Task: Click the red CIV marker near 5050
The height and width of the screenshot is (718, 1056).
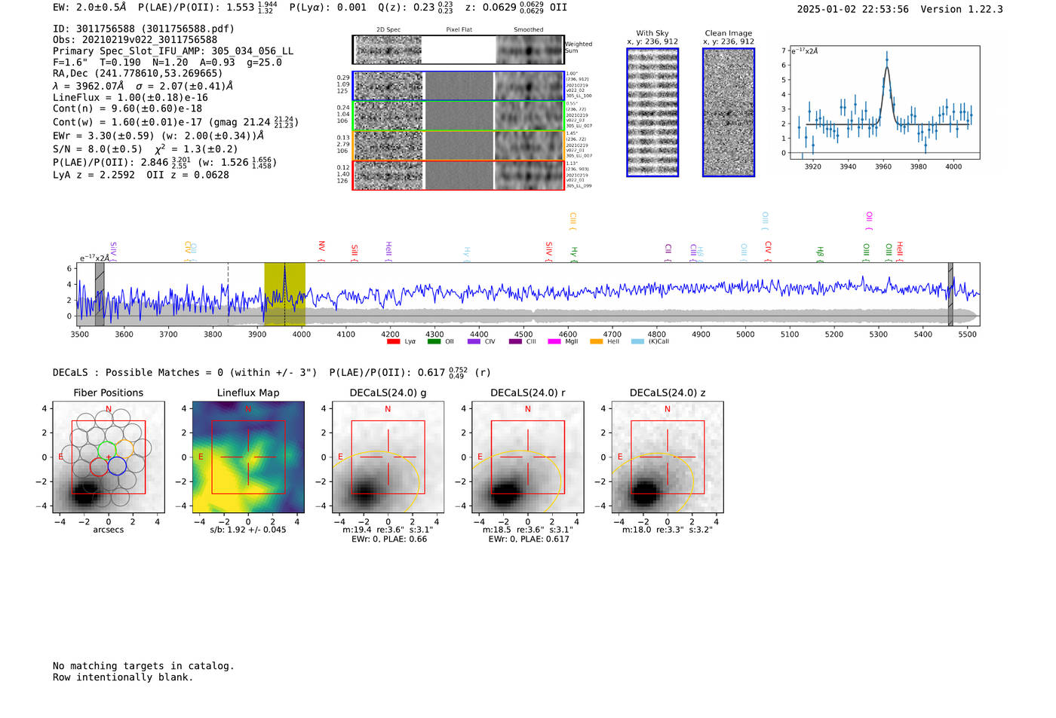Action: [x=768, y=252]
